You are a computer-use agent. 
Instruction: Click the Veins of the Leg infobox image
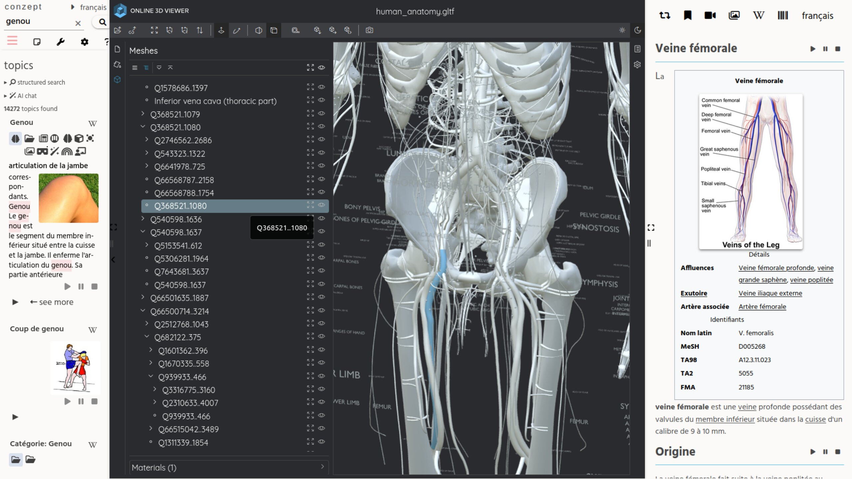tap(750, 172)
